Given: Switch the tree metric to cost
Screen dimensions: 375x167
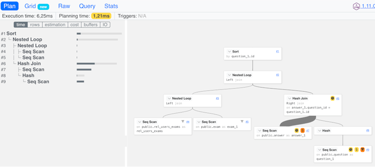Looking at the screenshot, I should pos(75,24).
